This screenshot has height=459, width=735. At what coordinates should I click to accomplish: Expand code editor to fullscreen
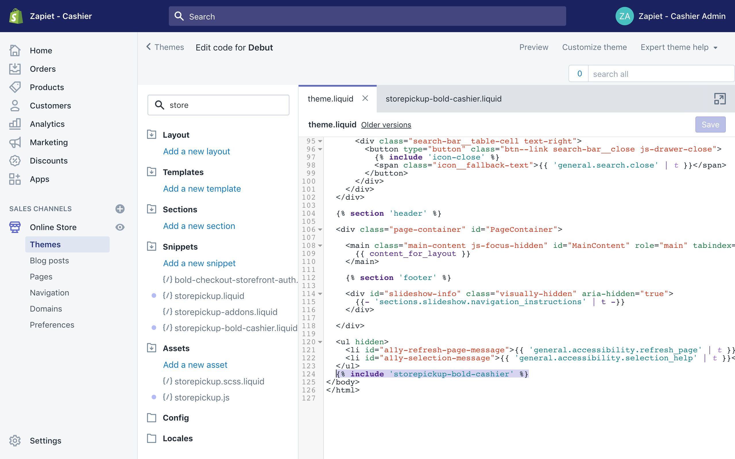[x=719, y=99]
